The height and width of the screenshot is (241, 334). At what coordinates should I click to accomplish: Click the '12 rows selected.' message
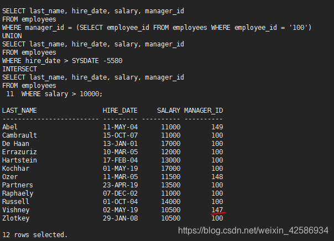pyautogui.click(x=35, y=235)
